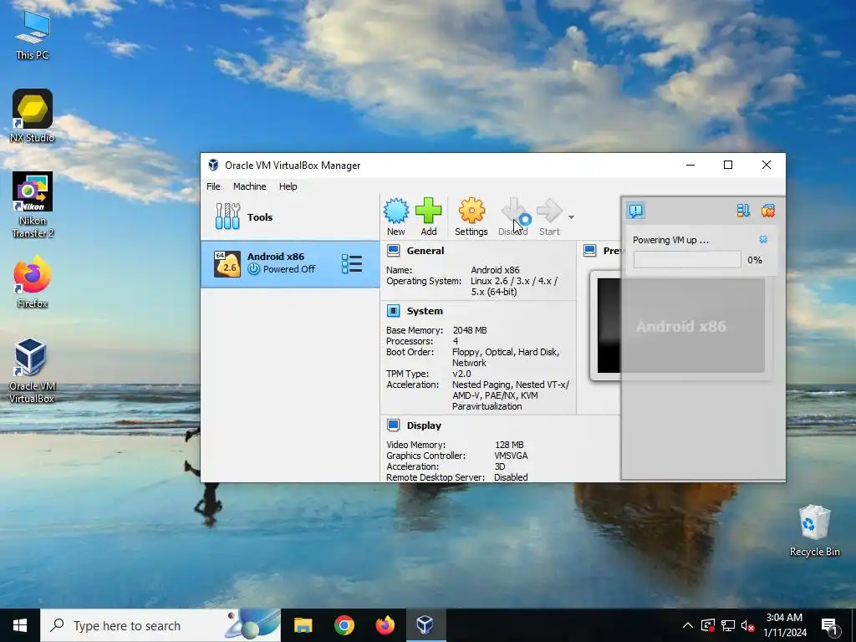Open Oracle VM VirtualBox desktop shortcut

pyautogui.click(x=31, y=370)
